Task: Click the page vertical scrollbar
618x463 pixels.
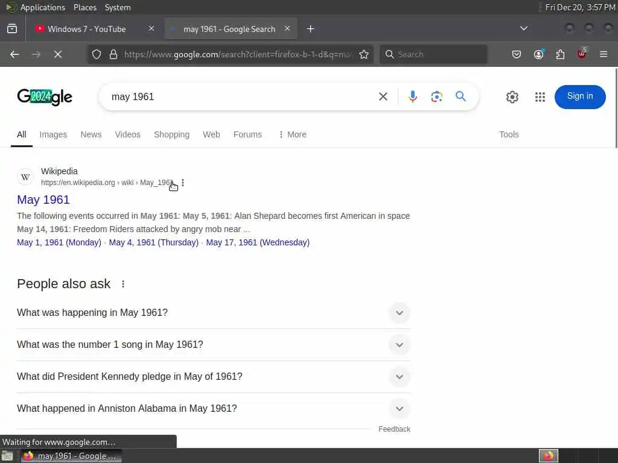Action: pyautogui.click(x=616, y=109)
